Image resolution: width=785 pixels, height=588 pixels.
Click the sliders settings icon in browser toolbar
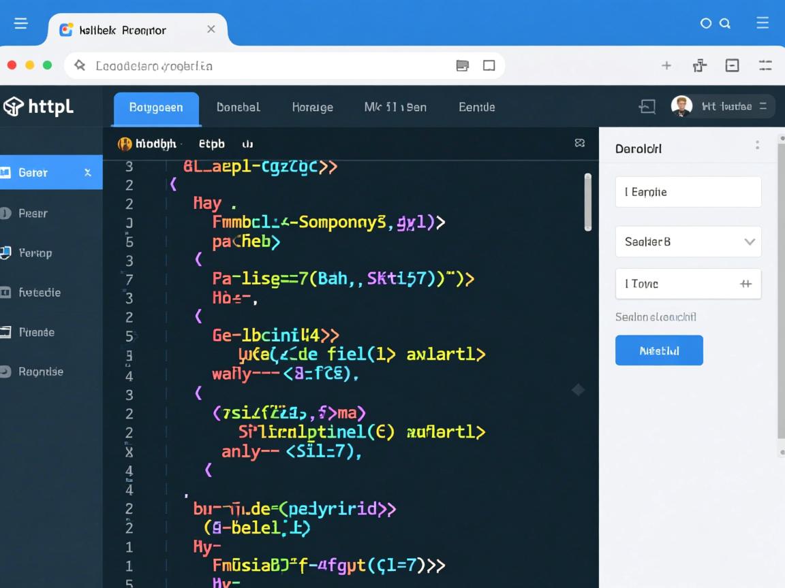[x=765, y=65]
